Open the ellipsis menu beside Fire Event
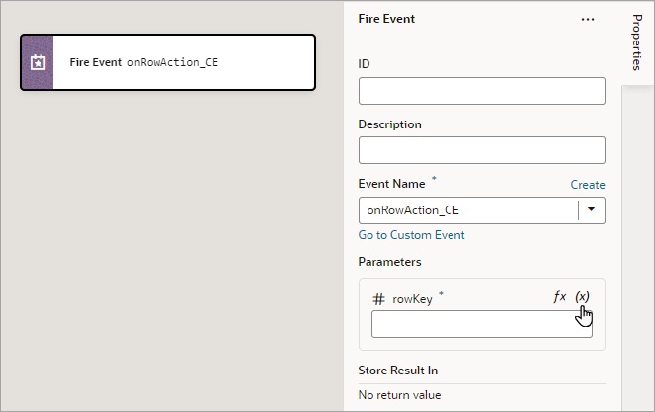 pos(588,19)
